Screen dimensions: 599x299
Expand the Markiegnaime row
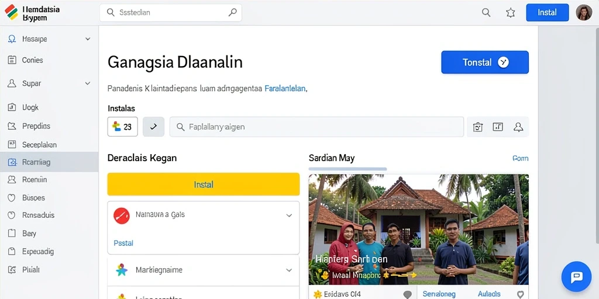click(x=289, y=270)
